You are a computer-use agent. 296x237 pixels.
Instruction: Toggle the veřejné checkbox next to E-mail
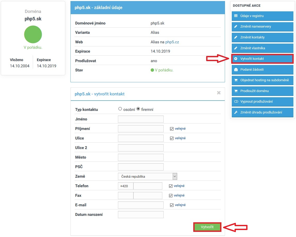pyautogui.click(x=172, y=205)
